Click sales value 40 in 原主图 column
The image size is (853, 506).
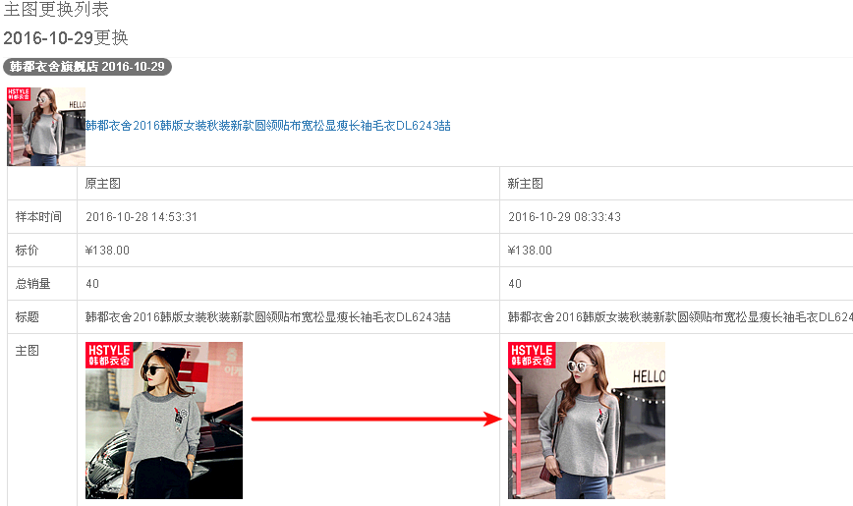(x=92, y=284)
